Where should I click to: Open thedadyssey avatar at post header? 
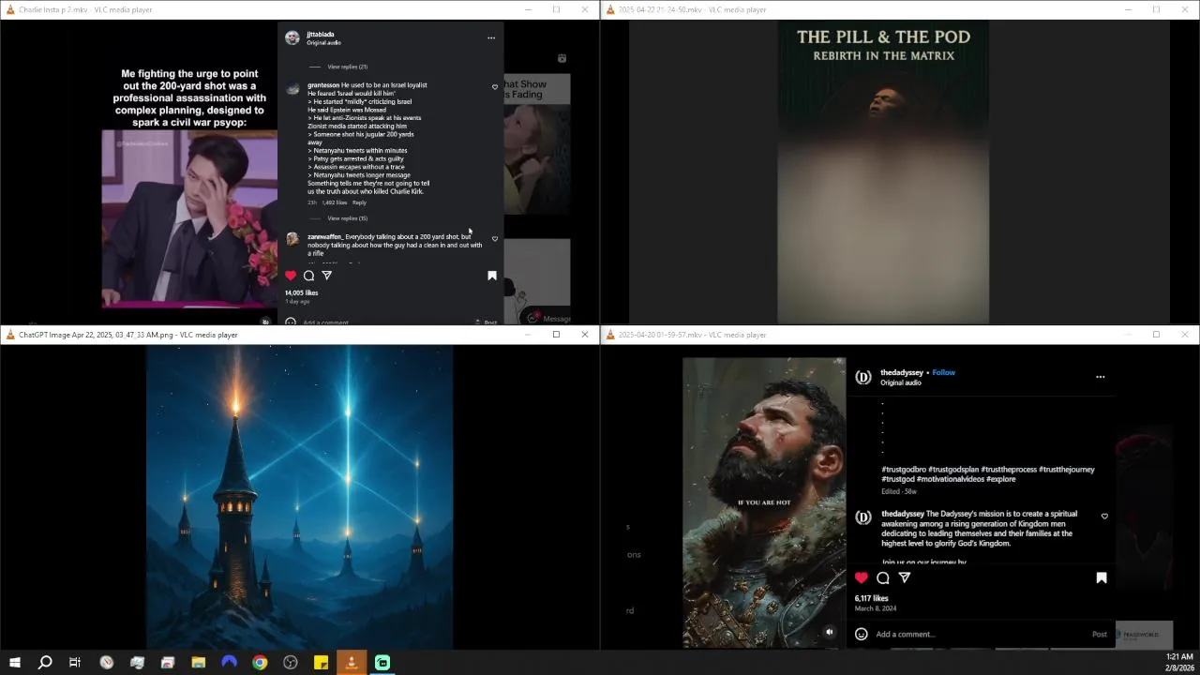[x=863, y=377]
